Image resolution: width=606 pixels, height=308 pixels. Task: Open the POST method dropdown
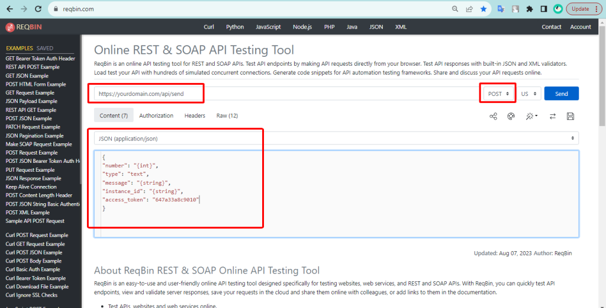(x=499, y=94)
